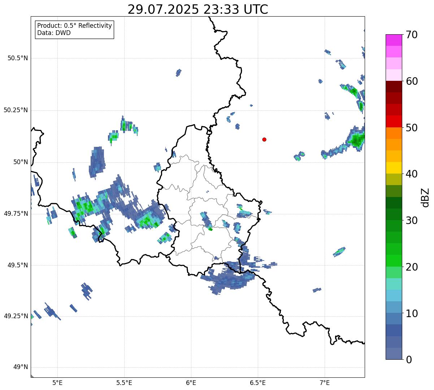The height and width of the screenshot is (390, 434).
Task: Click the 50.25°N latitude label
Action: (x=16, y=110)
